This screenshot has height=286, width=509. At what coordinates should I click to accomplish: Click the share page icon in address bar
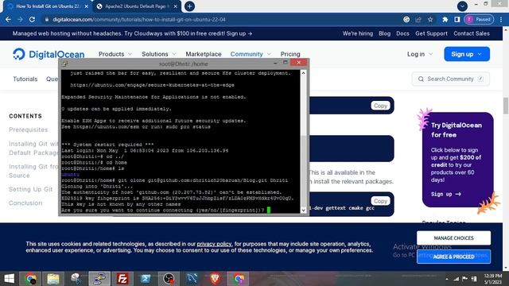418,19
